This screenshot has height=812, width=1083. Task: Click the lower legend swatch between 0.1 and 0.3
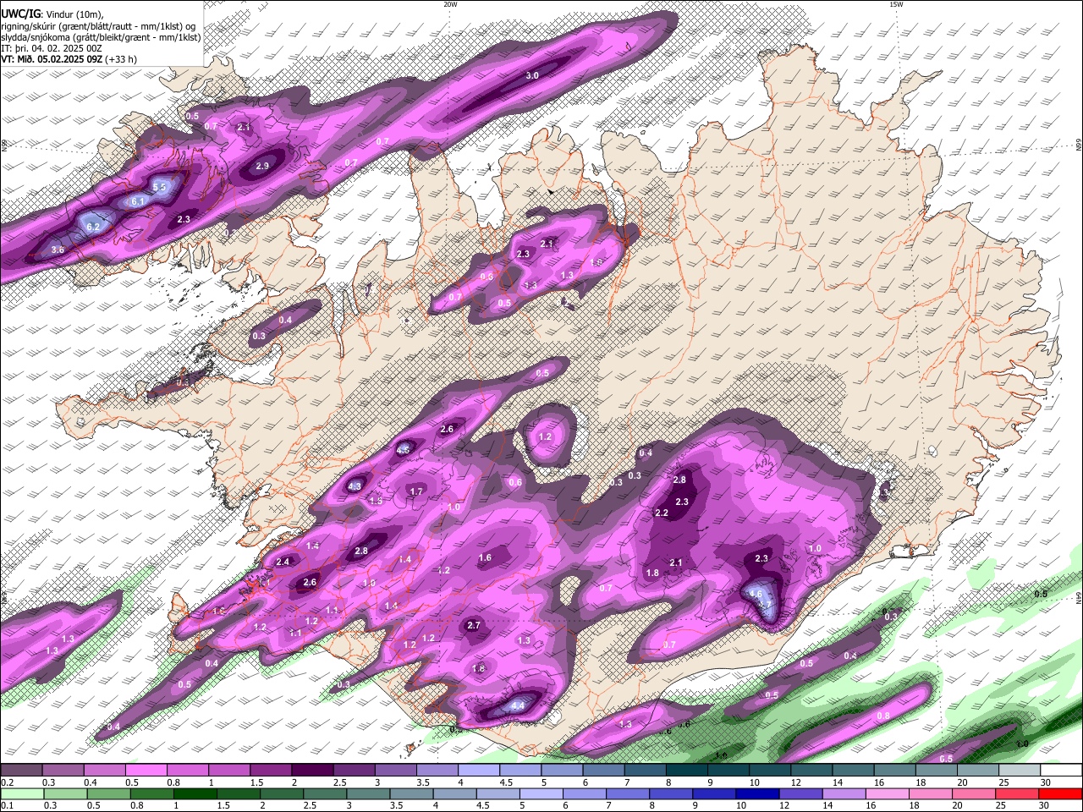click(21, 793)
